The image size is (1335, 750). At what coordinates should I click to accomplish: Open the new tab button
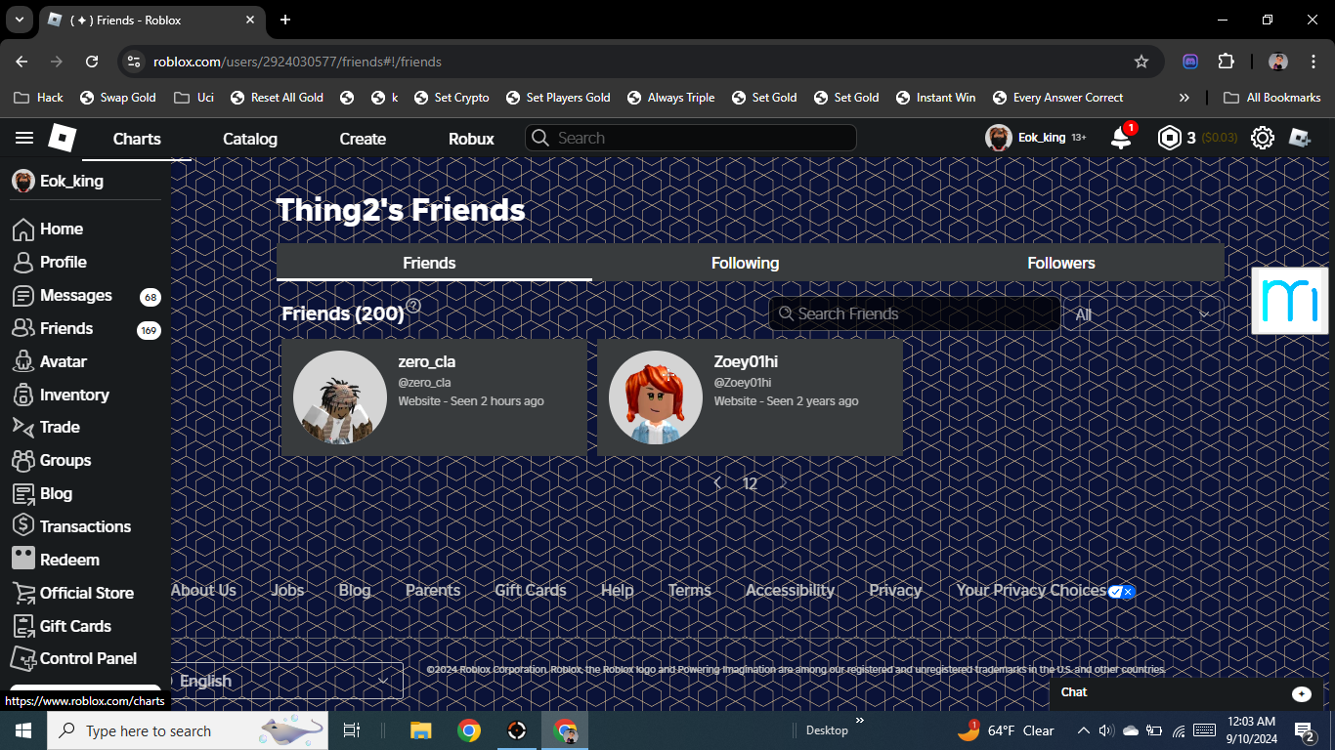click(x=285, y=20)
